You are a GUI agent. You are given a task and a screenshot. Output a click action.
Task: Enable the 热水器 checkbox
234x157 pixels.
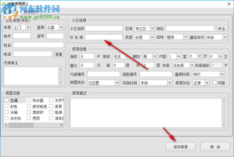point(29,100)
